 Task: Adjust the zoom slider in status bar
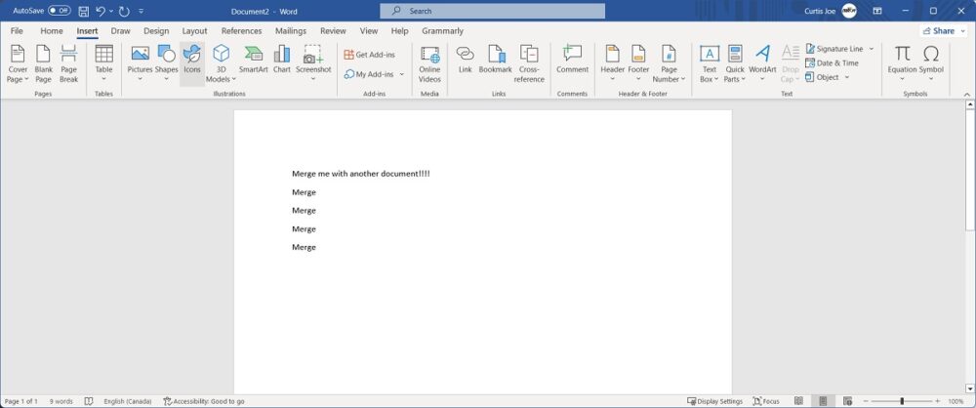pyautogui.click(x=901, y=401)
